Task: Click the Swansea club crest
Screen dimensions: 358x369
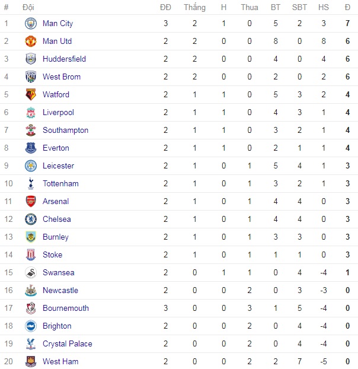Action: click(x=31, y=272)
